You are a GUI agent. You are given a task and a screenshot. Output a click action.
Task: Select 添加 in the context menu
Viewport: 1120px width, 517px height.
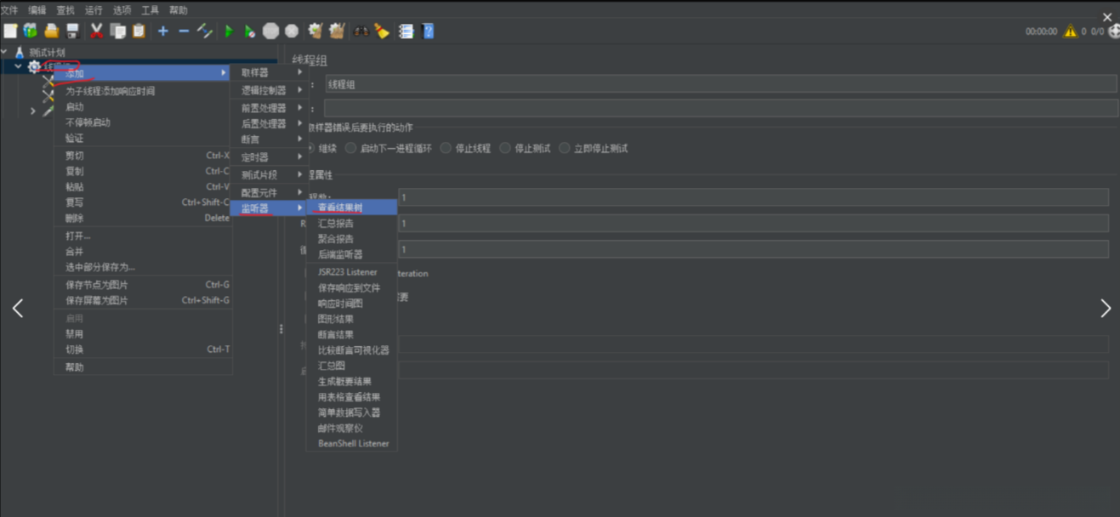coord(142,74)
